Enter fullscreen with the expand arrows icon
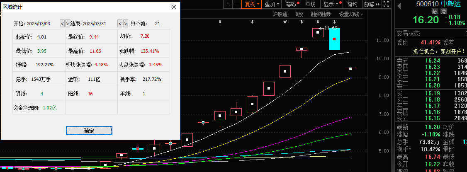This screenshot has height=172, width=467. (386, 4)
